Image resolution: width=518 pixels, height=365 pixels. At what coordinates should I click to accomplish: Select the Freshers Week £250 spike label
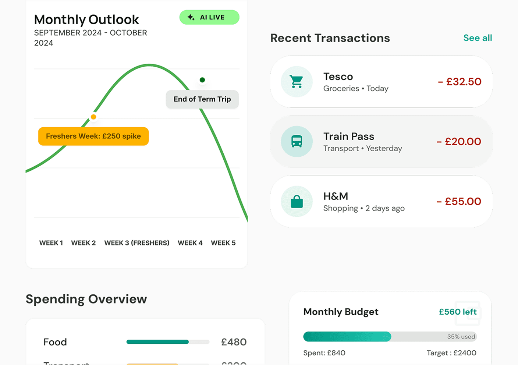pyautogui.click(x=93, y=136)
